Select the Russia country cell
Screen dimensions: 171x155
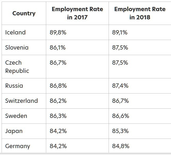pos(14,86)
